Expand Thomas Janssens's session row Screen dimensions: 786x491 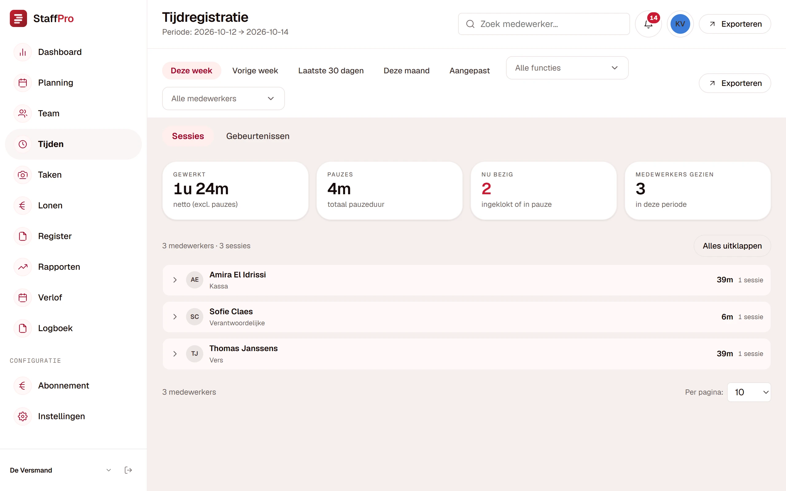(175, 354)
